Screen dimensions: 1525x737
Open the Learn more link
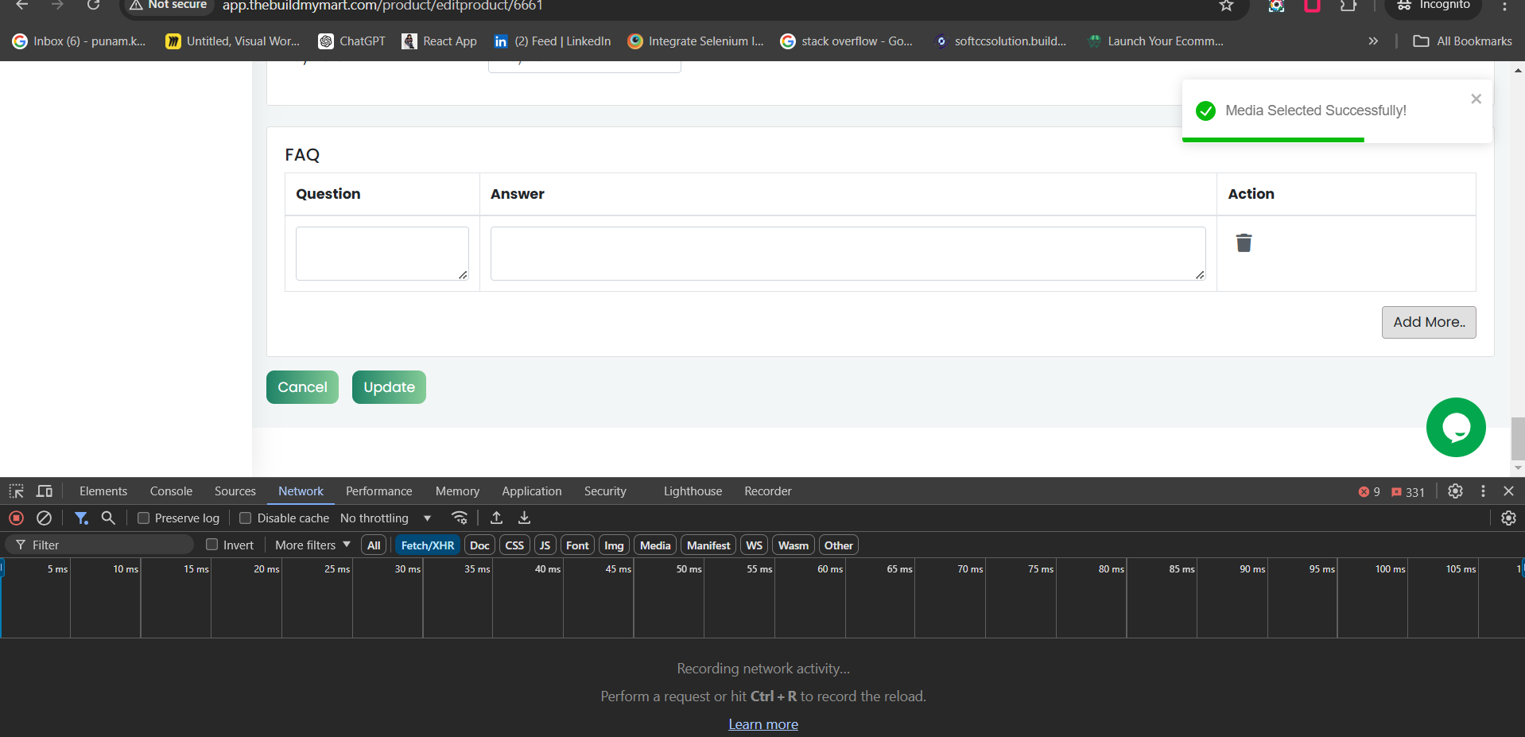[763, 723]
